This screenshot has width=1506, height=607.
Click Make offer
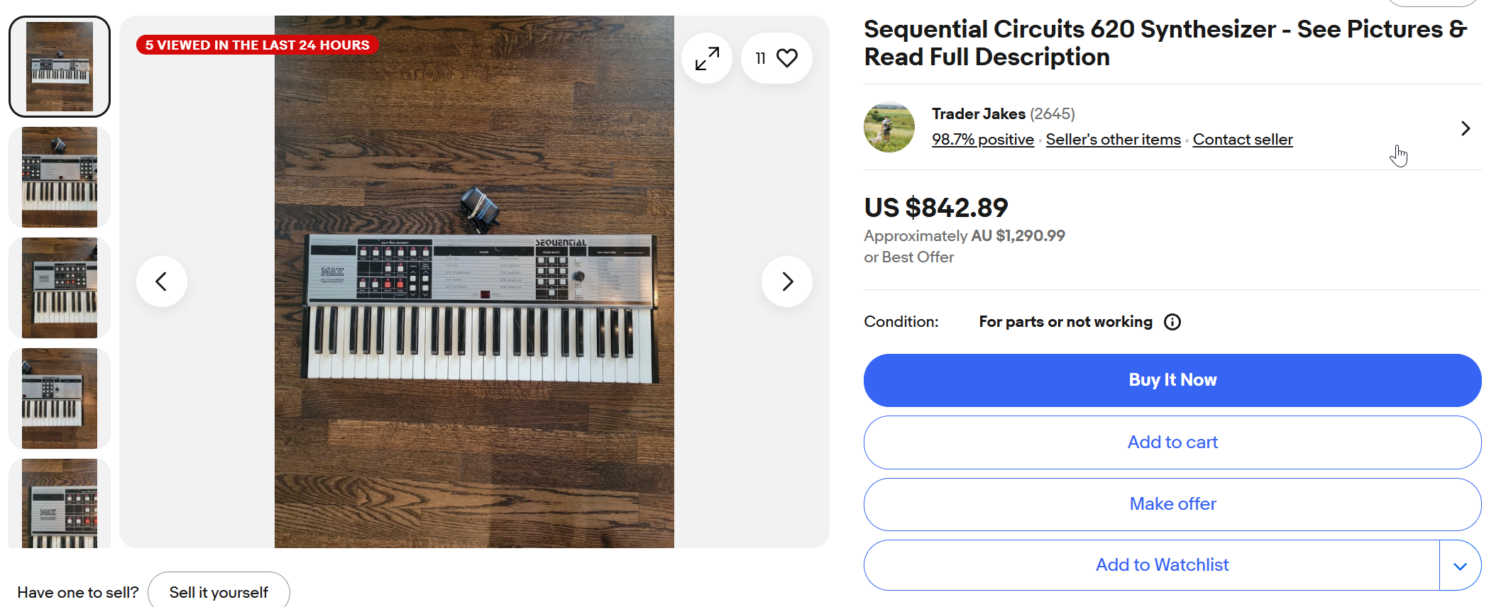pos(1172,504)
